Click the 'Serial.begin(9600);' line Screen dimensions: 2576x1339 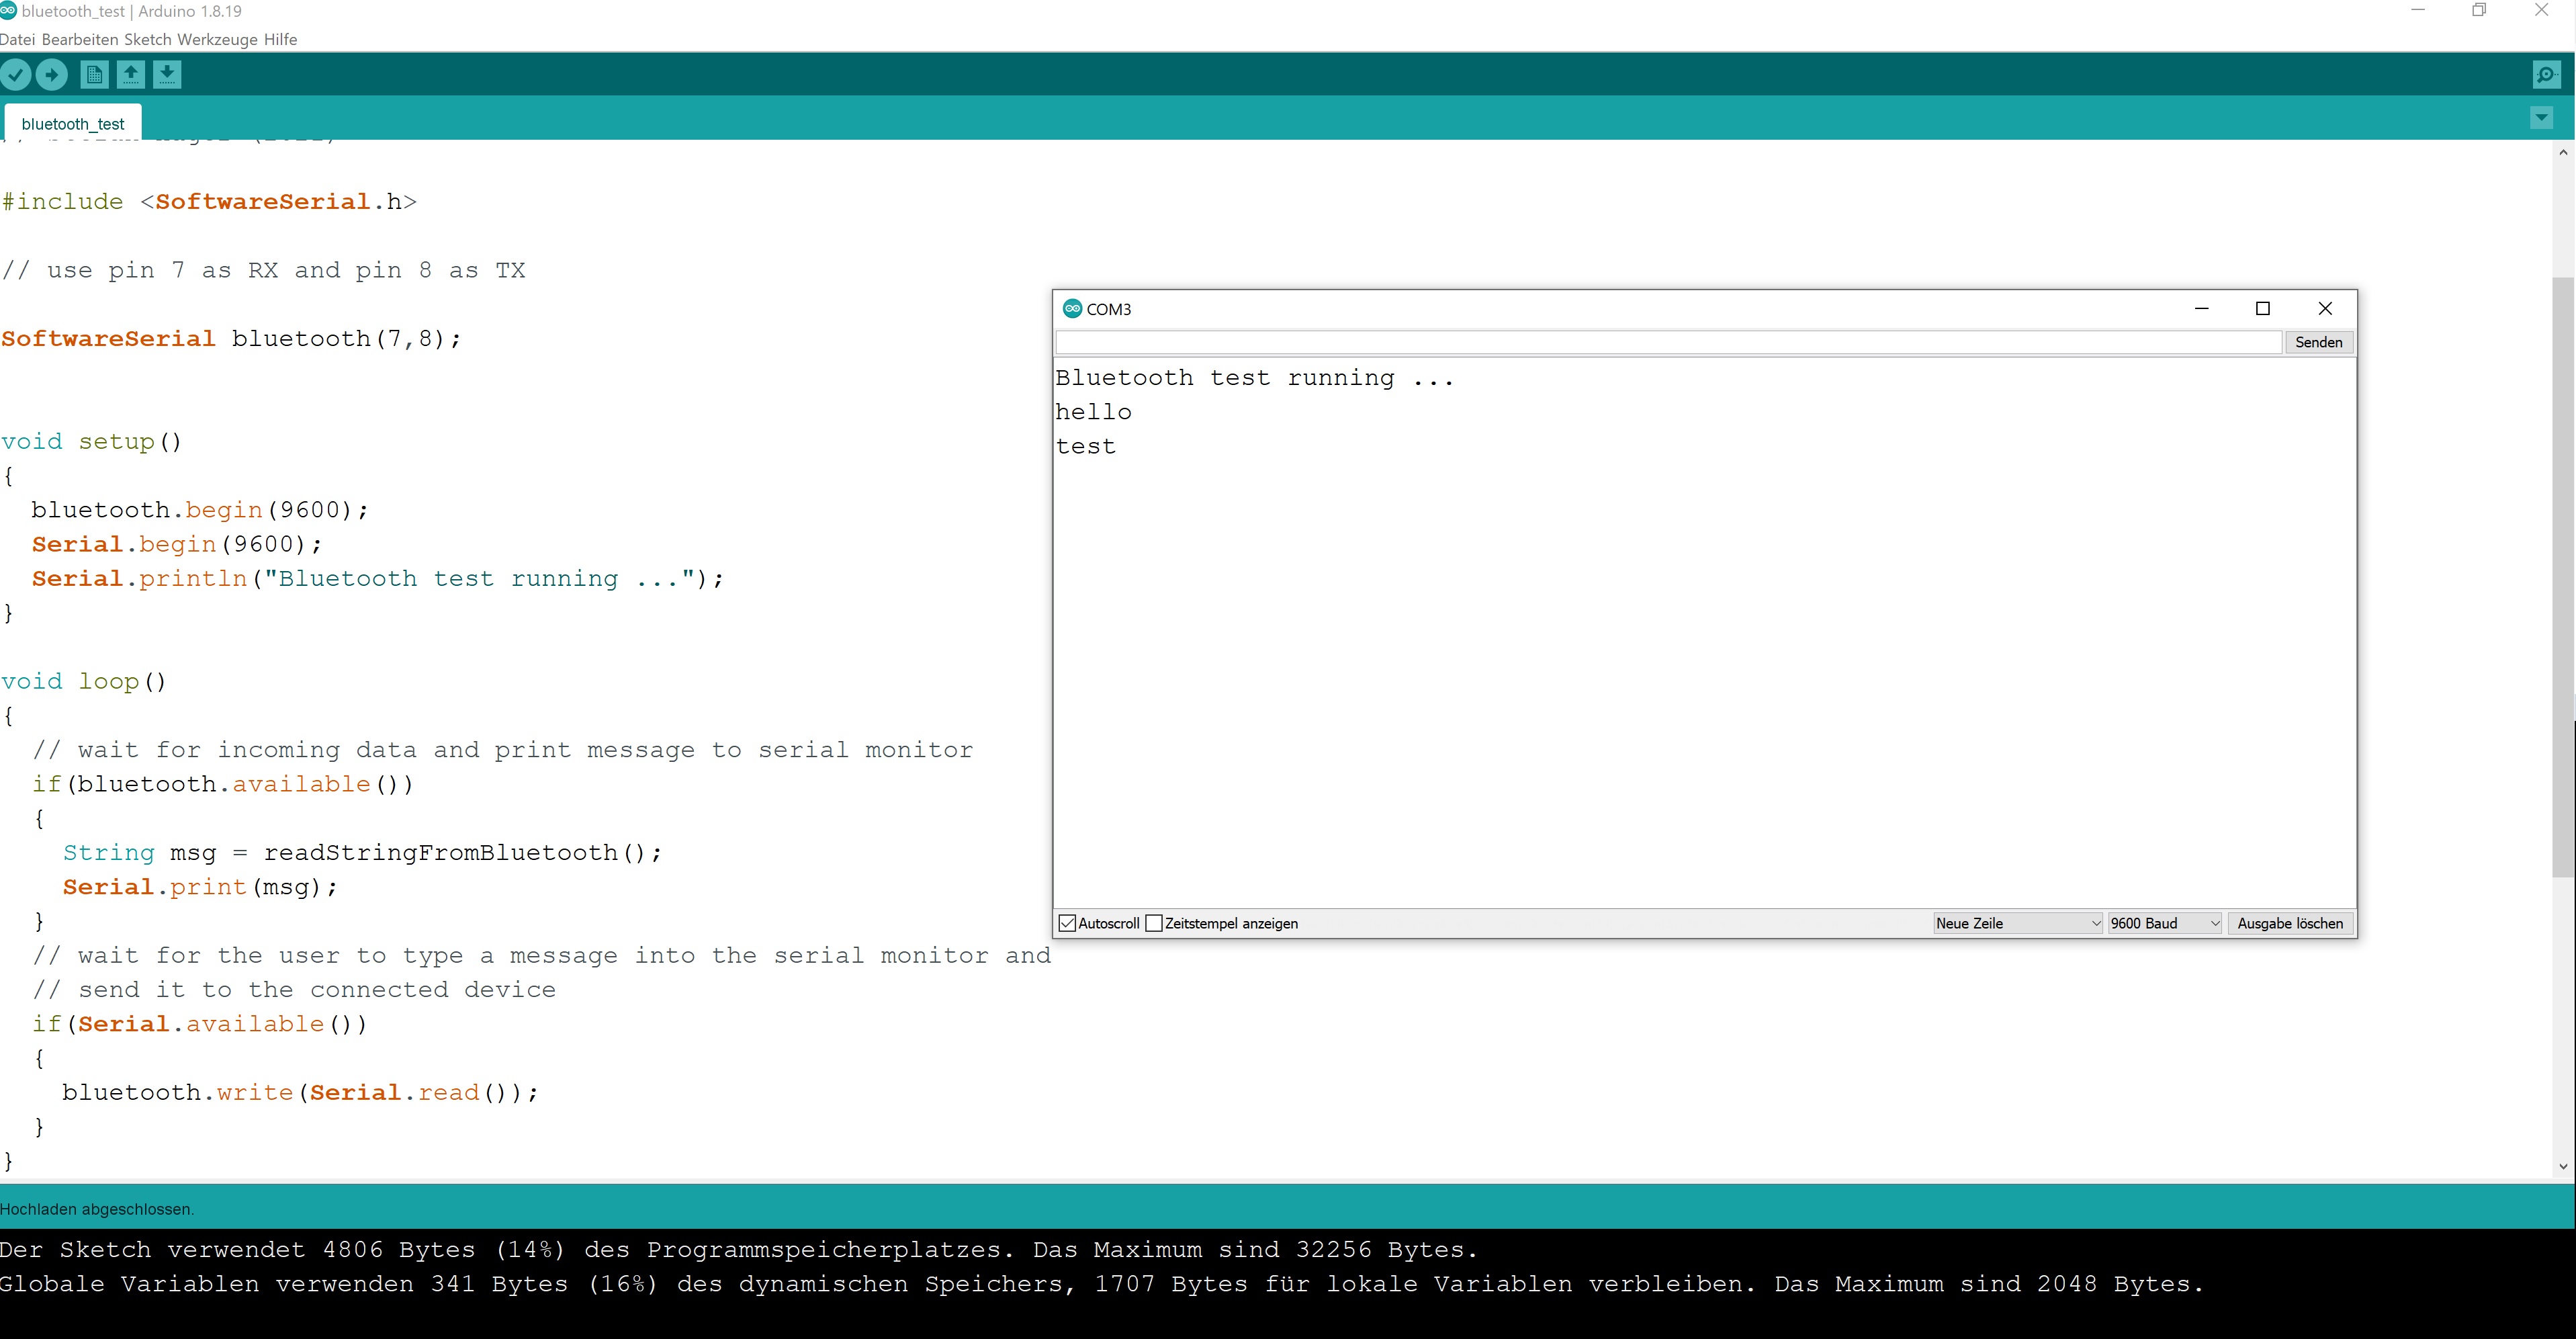[x=177, y=544]
